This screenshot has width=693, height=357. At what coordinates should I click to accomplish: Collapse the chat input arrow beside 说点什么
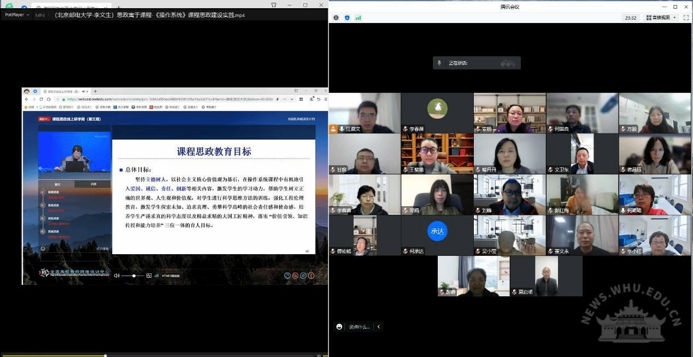coord(379,327)
